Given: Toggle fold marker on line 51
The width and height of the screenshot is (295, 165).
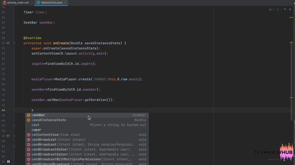Looking at the screenshot, I should point(14,146).
